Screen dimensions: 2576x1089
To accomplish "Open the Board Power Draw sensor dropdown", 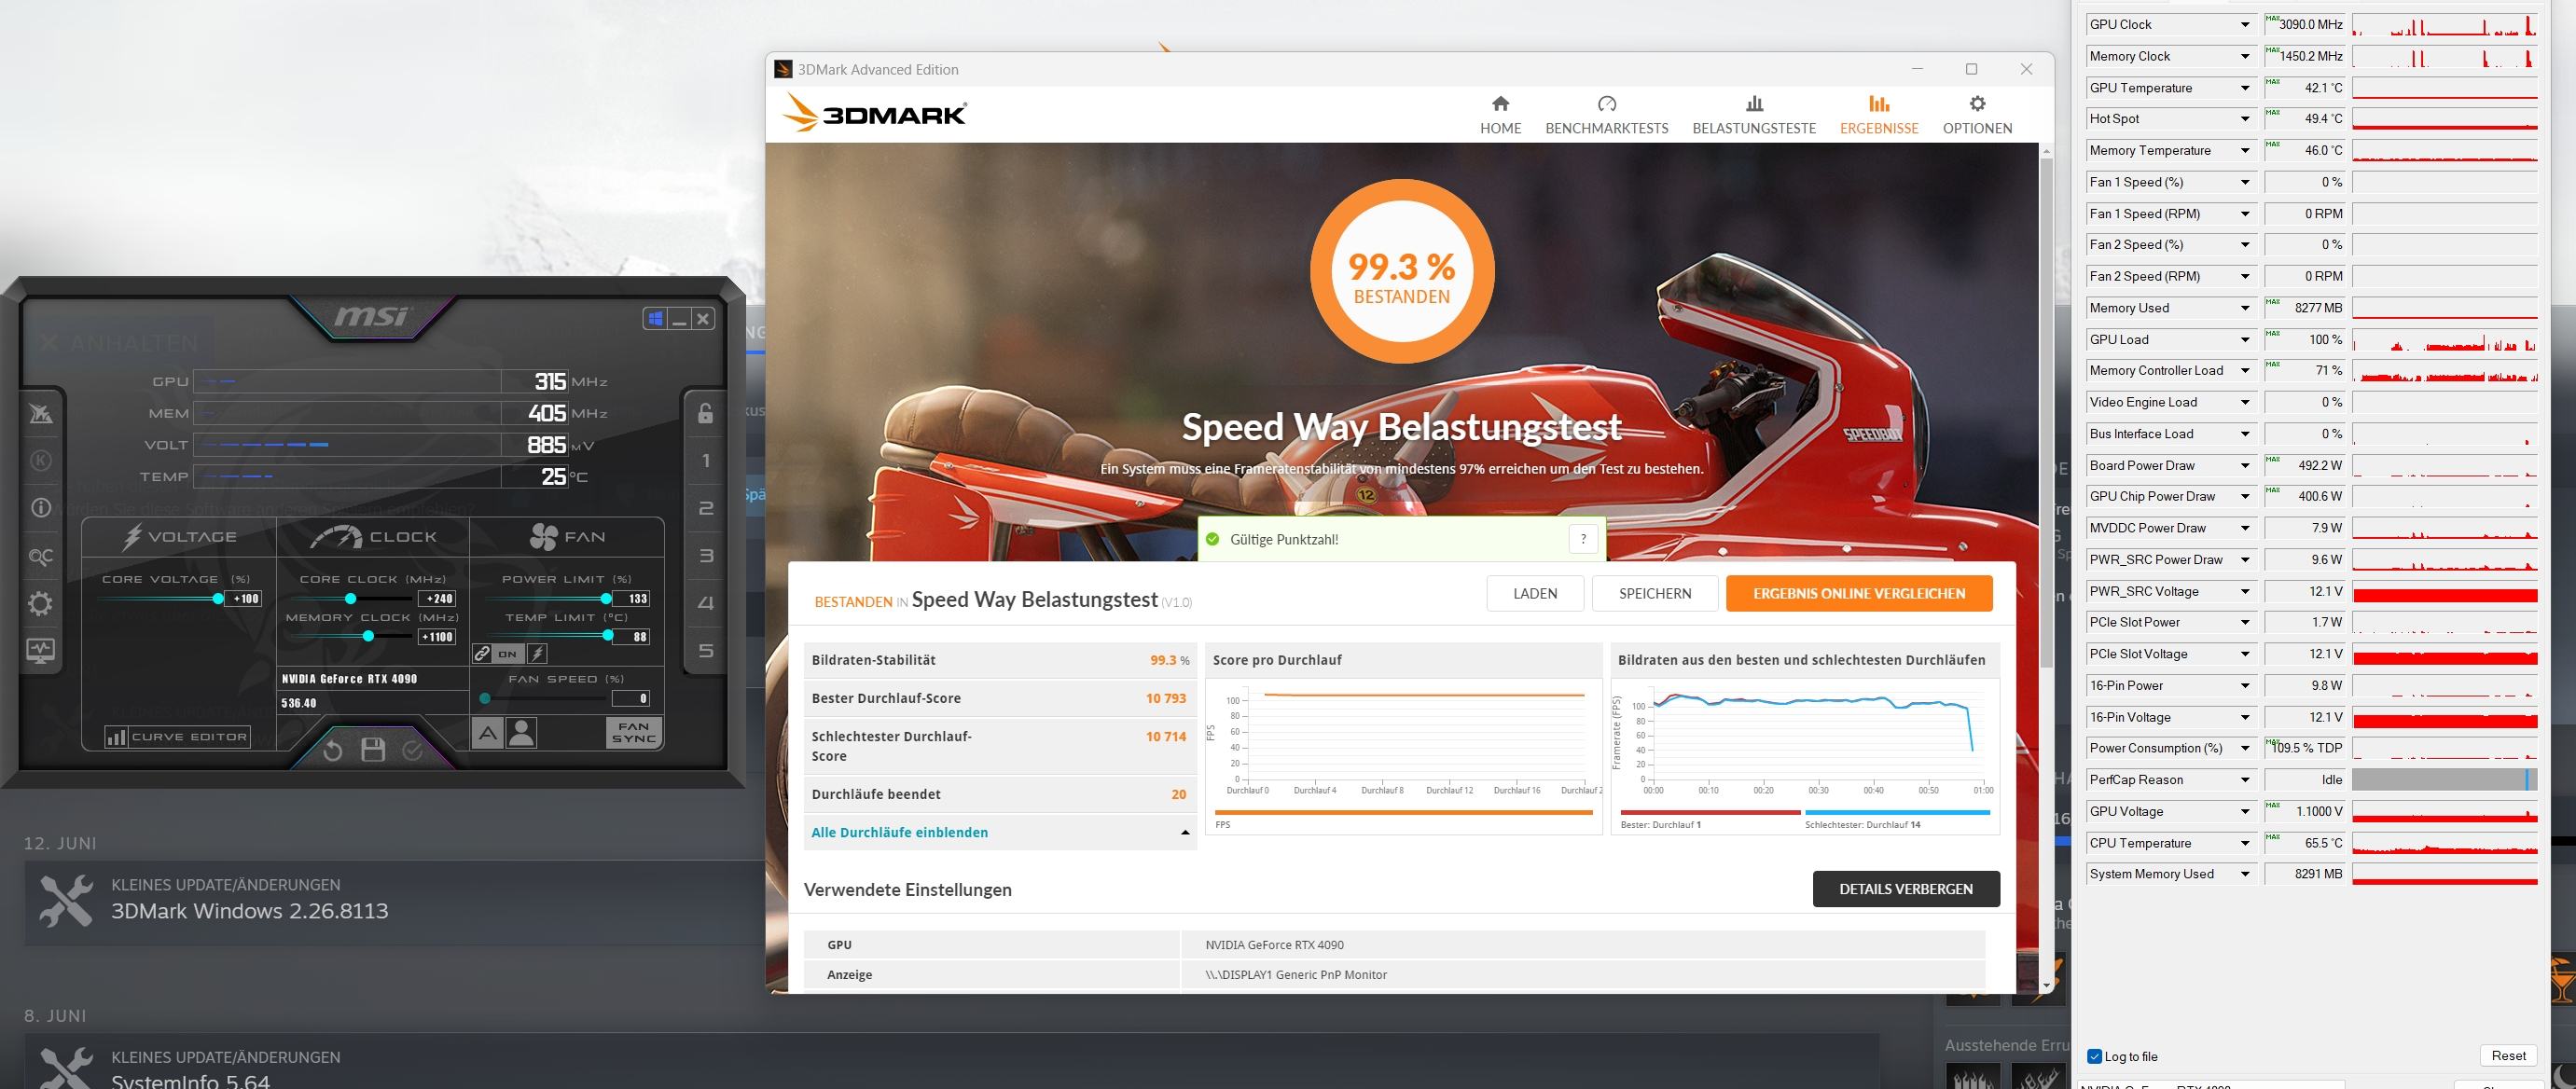I will 2244,466.
